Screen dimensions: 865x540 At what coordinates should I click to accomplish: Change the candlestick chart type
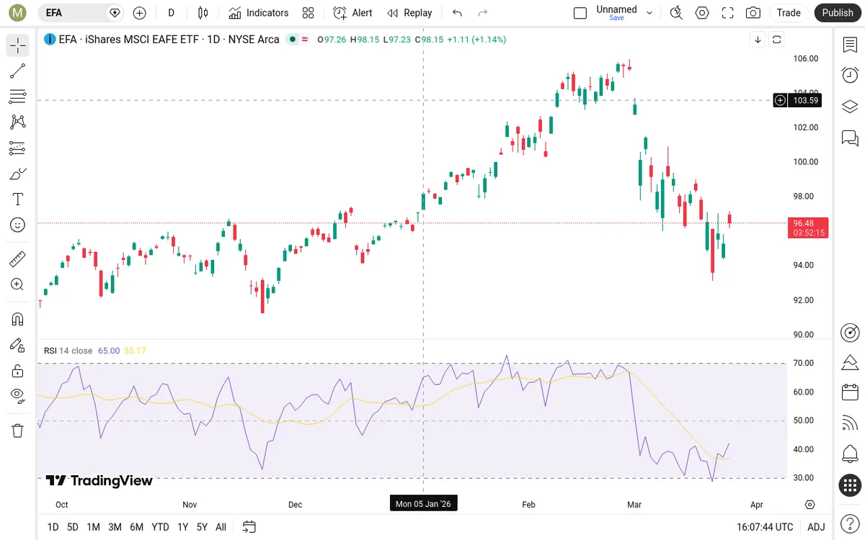coord(203,13)
